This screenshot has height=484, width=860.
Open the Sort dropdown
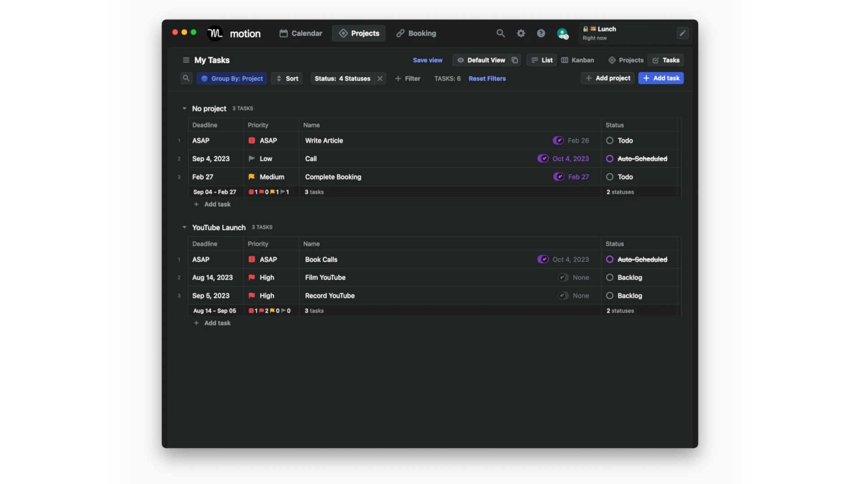pos(287,78)
